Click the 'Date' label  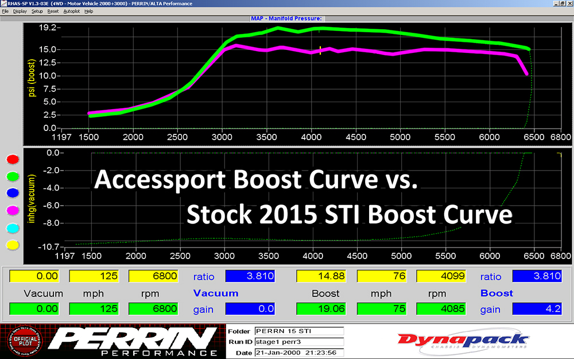point(244,353)
